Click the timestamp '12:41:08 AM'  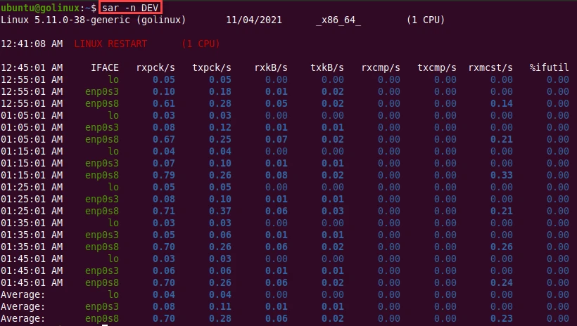32,44
